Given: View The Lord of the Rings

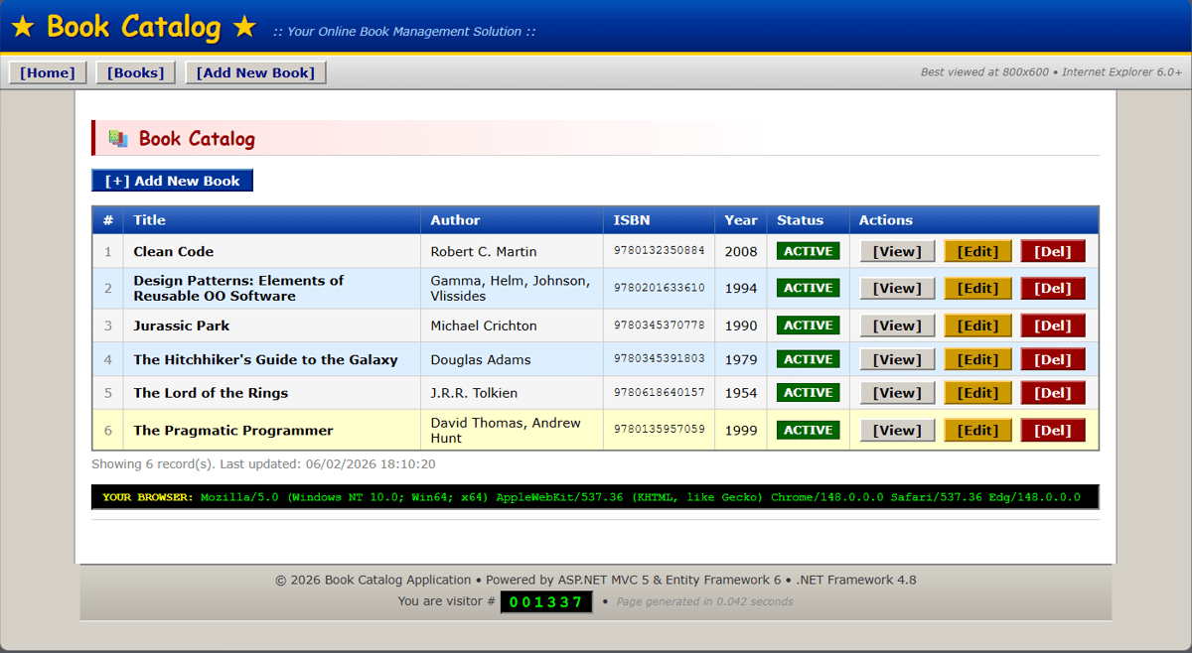Looking at the screenshot, I should (x=897, y=393).
